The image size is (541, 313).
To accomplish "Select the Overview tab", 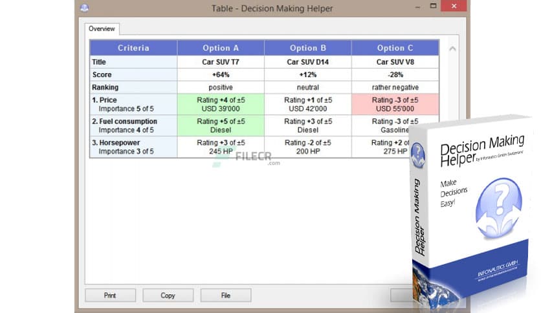I will pos(102,28).
